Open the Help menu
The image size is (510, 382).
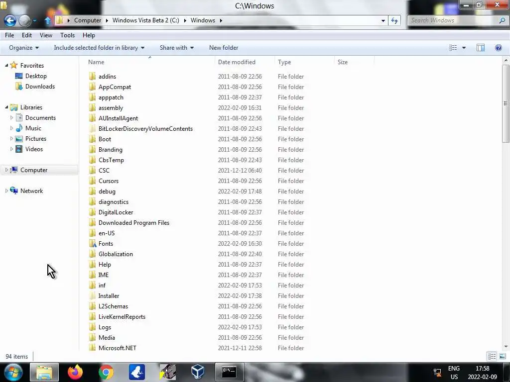tap(89, 35)
